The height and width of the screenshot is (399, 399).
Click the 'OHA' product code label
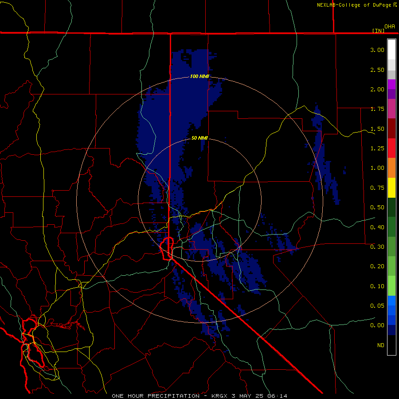(x=390, y=26)
